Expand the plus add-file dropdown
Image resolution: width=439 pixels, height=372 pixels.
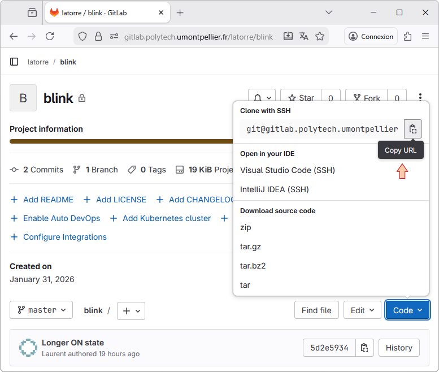131,310
